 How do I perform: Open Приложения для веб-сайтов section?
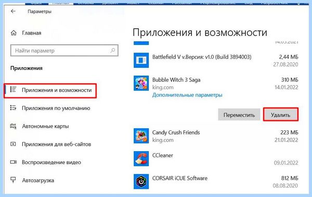(57, 144)
